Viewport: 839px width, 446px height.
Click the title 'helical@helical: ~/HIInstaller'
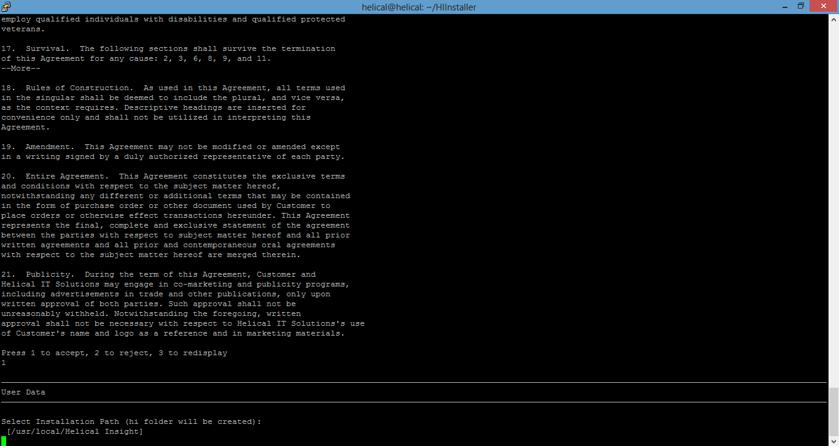point(419,7)
